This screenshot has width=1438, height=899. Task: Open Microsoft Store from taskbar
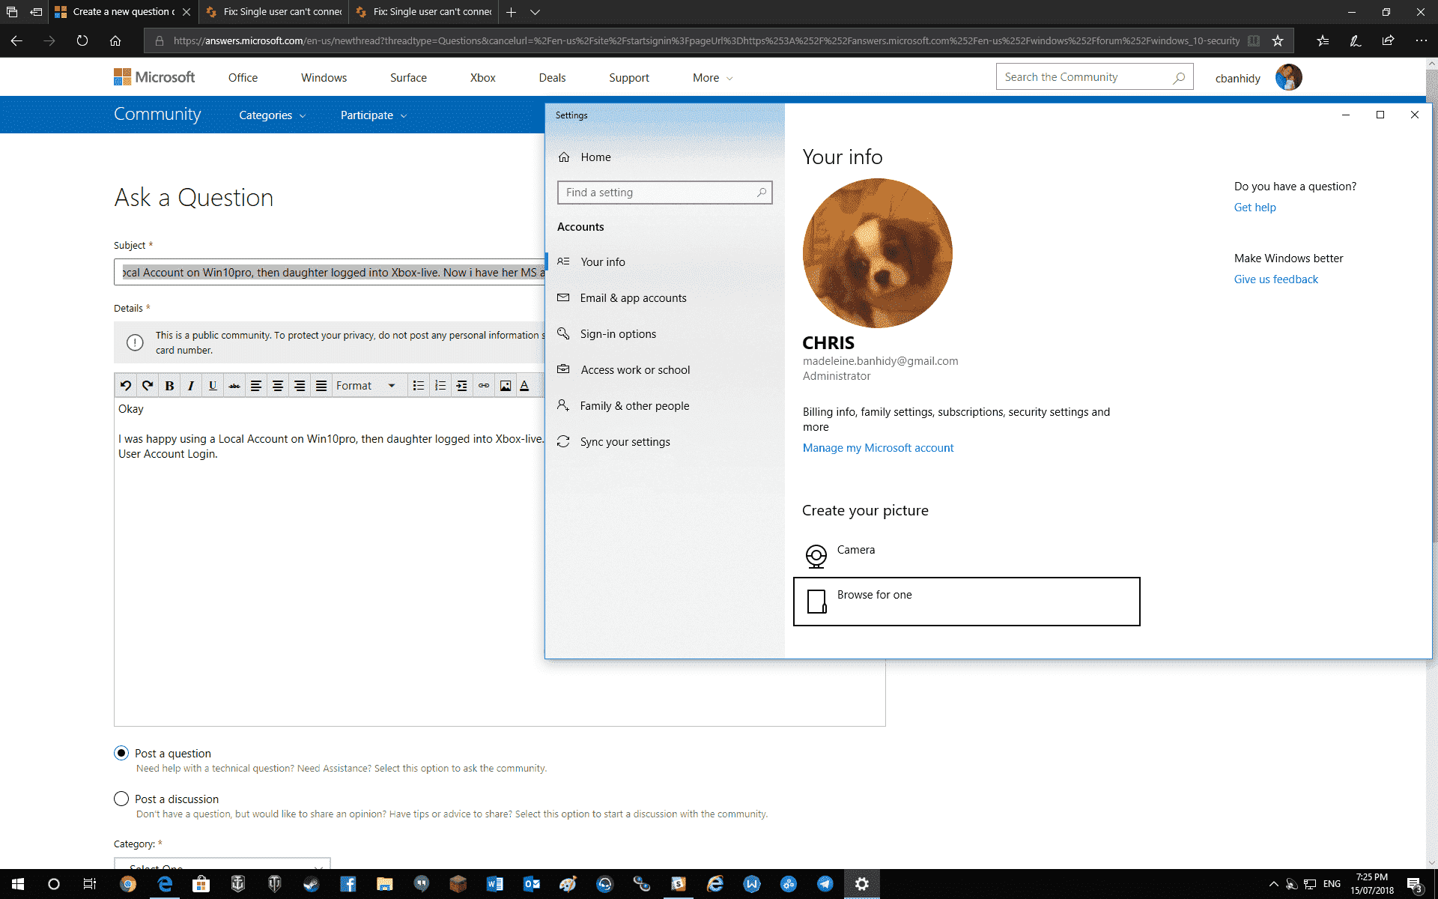(x=201, y=884)
